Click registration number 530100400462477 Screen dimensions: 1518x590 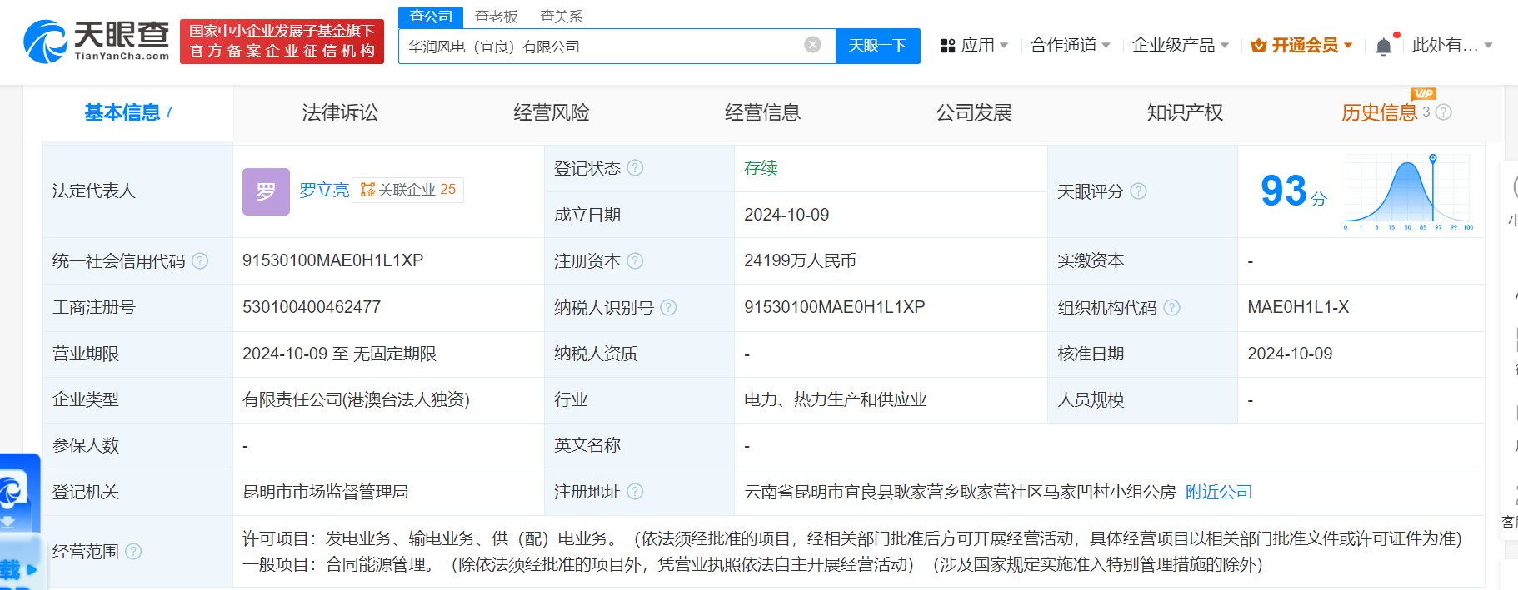(312, 308)
